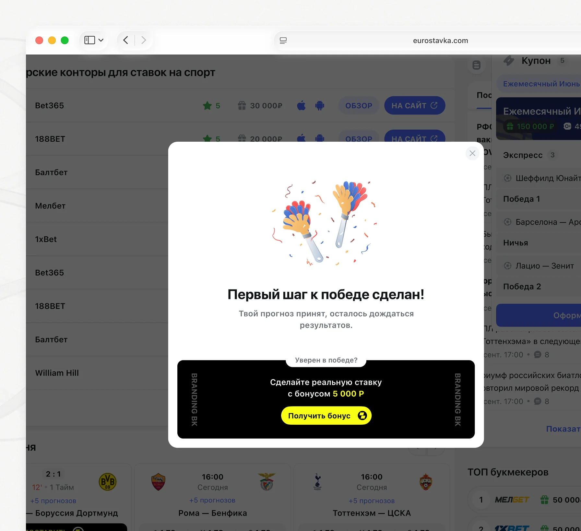Screen dimensions: 581x531
Task: Go forward in browser history
Action: click(144, 40)
